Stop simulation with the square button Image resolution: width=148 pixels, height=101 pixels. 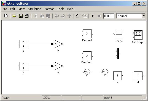99,16
